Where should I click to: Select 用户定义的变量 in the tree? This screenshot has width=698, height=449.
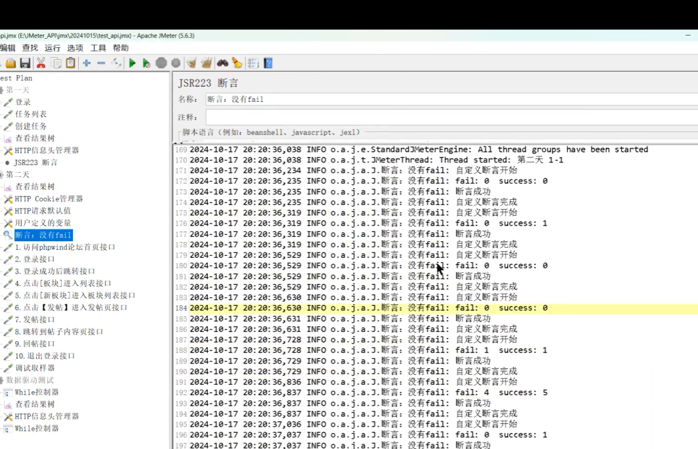point(43,223)
